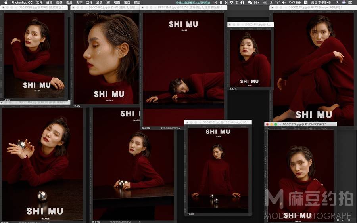Viewport: 357px width, 223px height.
Task: Open the 图层 menu
Action: tap(69, 2)
